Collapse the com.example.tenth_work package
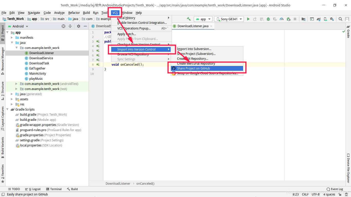Image resolution: width=351 pixels, height=197 pixels. click(x=16, y=48)
